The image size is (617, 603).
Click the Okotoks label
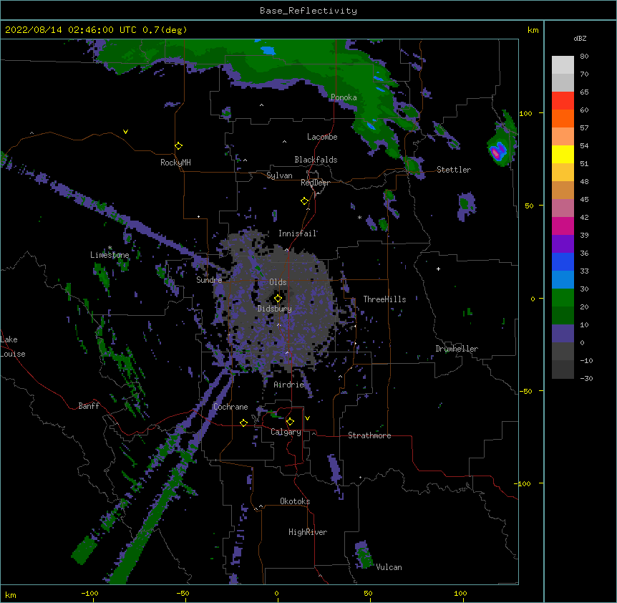295,501
